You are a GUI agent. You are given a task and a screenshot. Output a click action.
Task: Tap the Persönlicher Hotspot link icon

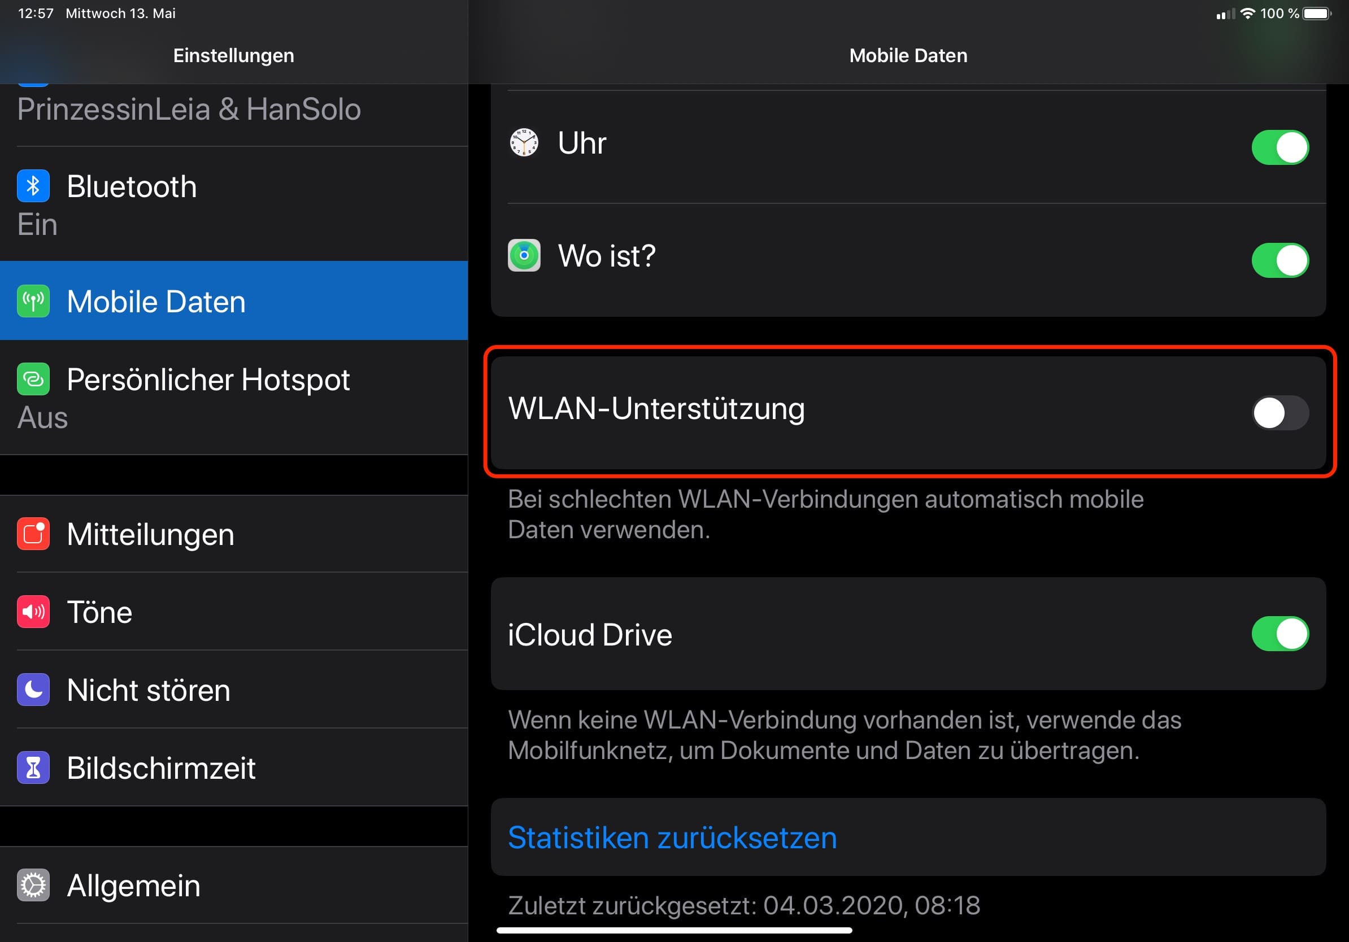pos(33,380)
